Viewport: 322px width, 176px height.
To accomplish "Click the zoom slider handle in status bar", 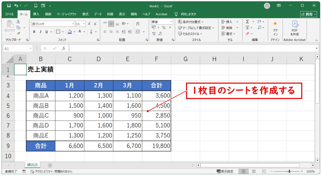I will (x=289, y=171).
